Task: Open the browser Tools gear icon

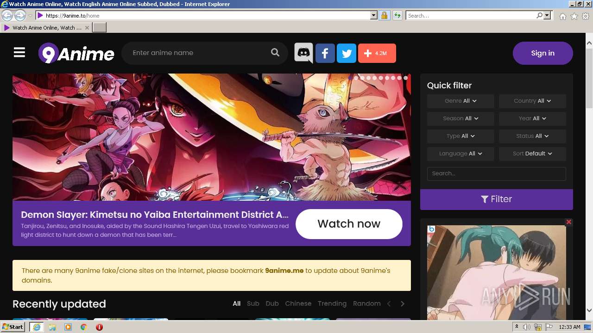Action: 586,16
